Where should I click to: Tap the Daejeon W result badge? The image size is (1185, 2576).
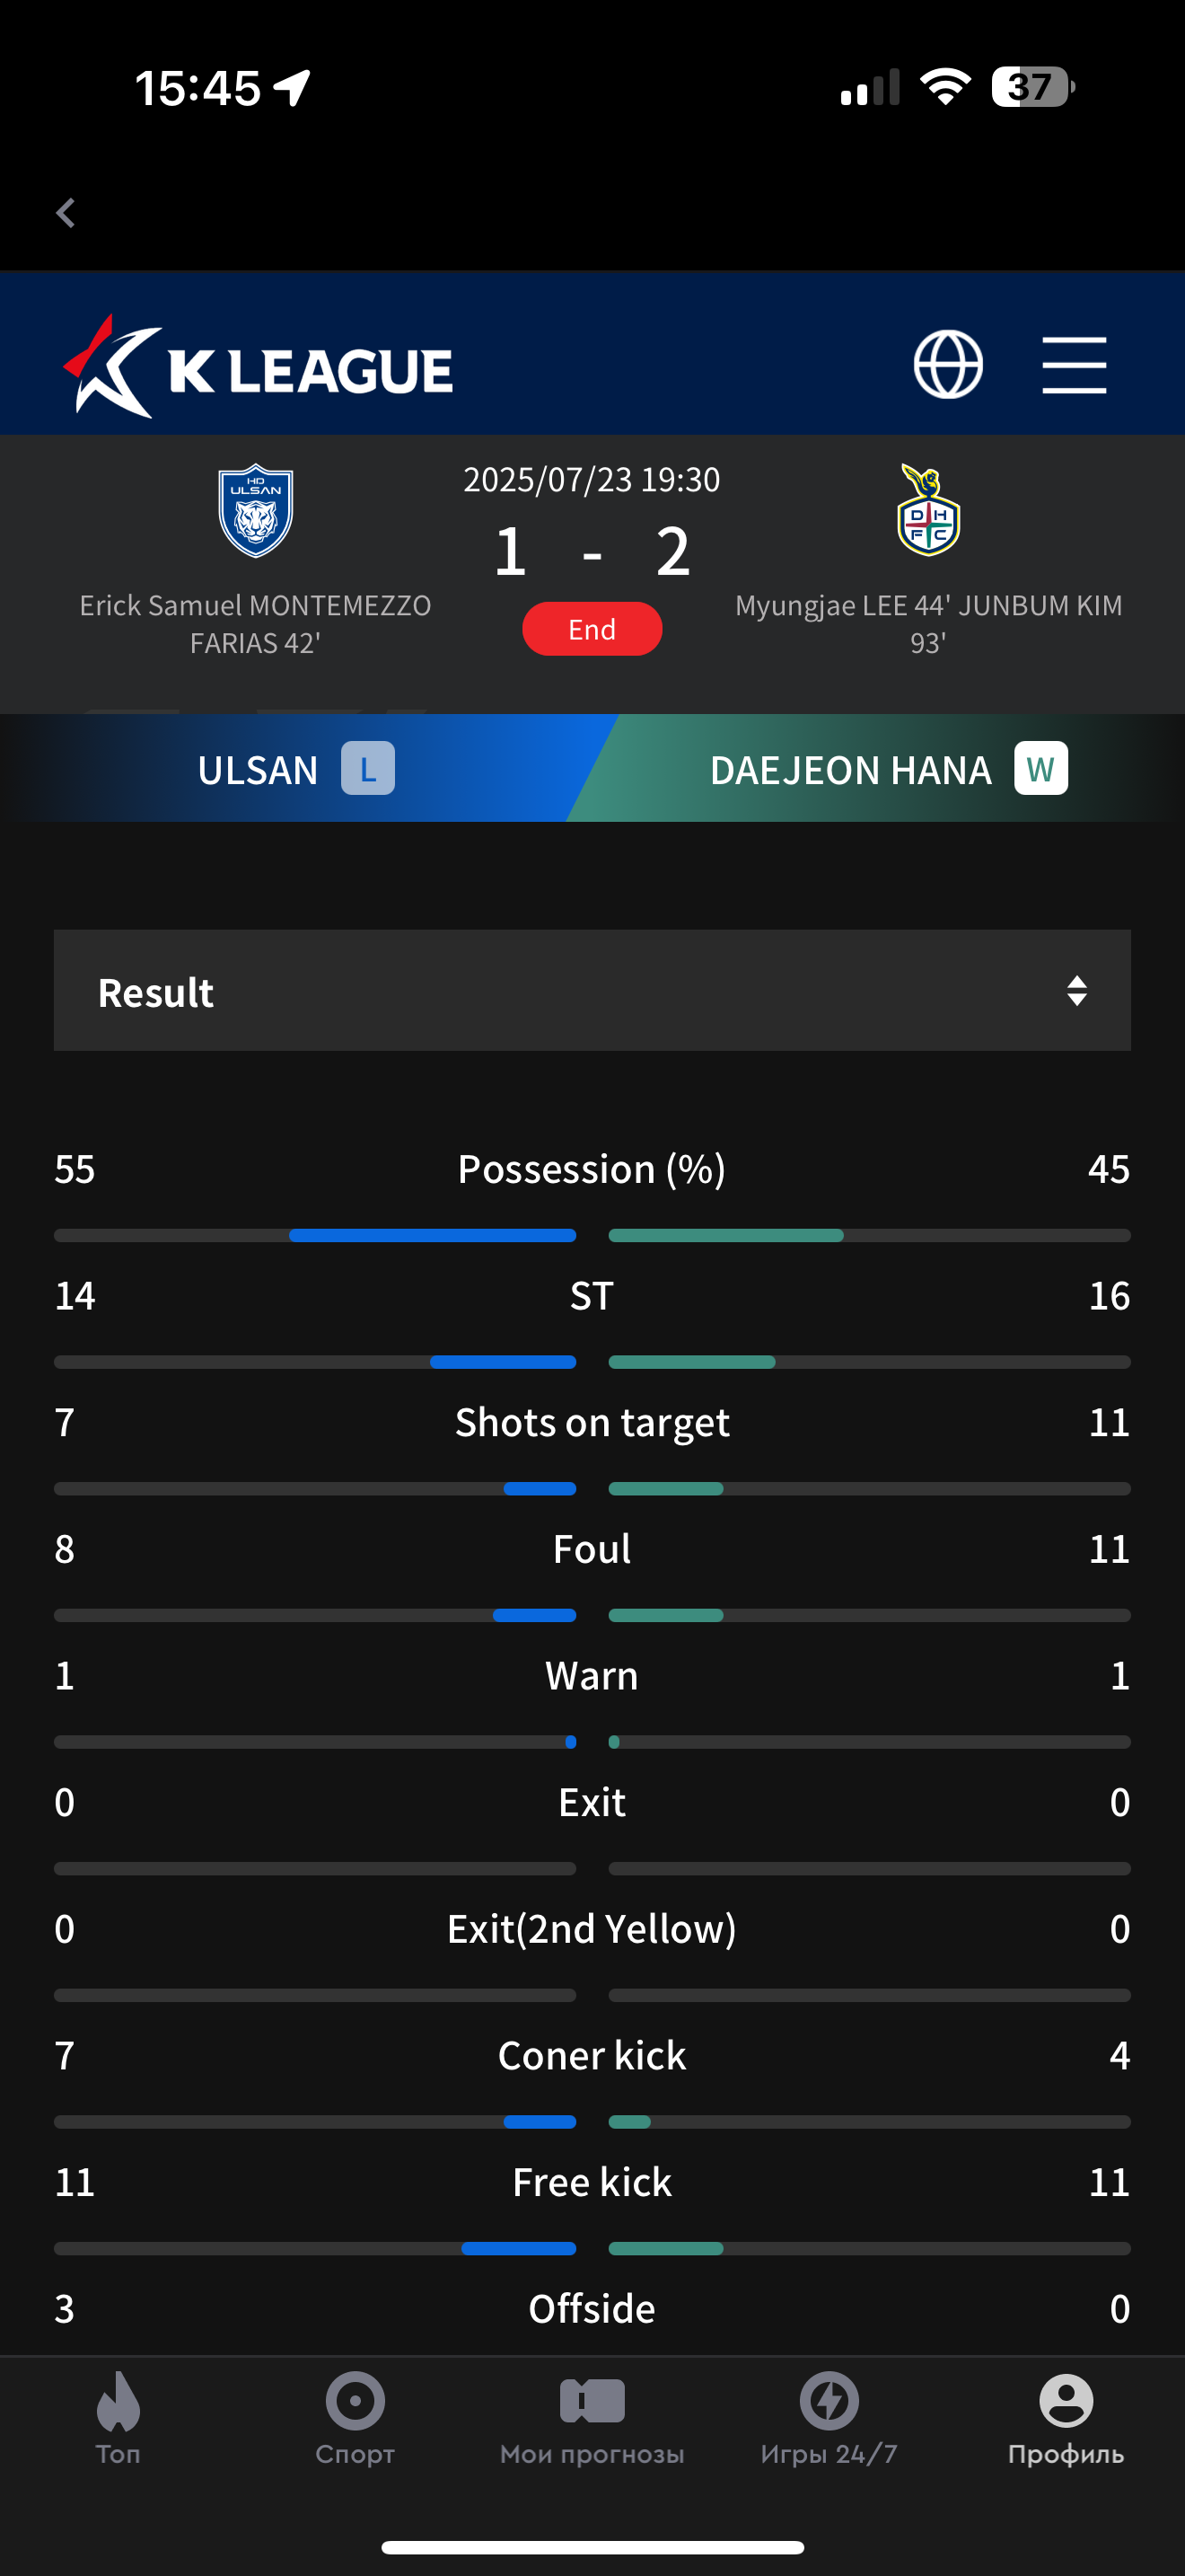click(1040, 768)
